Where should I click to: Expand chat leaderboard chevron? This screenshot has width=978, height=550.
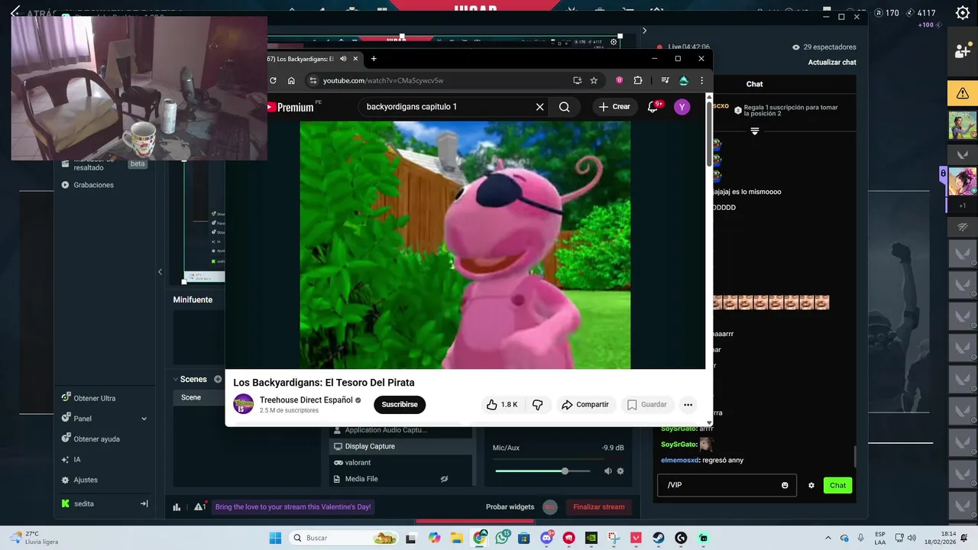click(x=755, y=131)
